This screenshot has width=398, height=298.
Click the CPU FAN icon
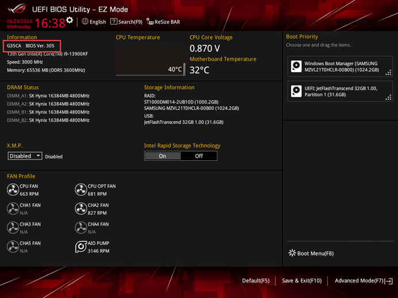13,189
